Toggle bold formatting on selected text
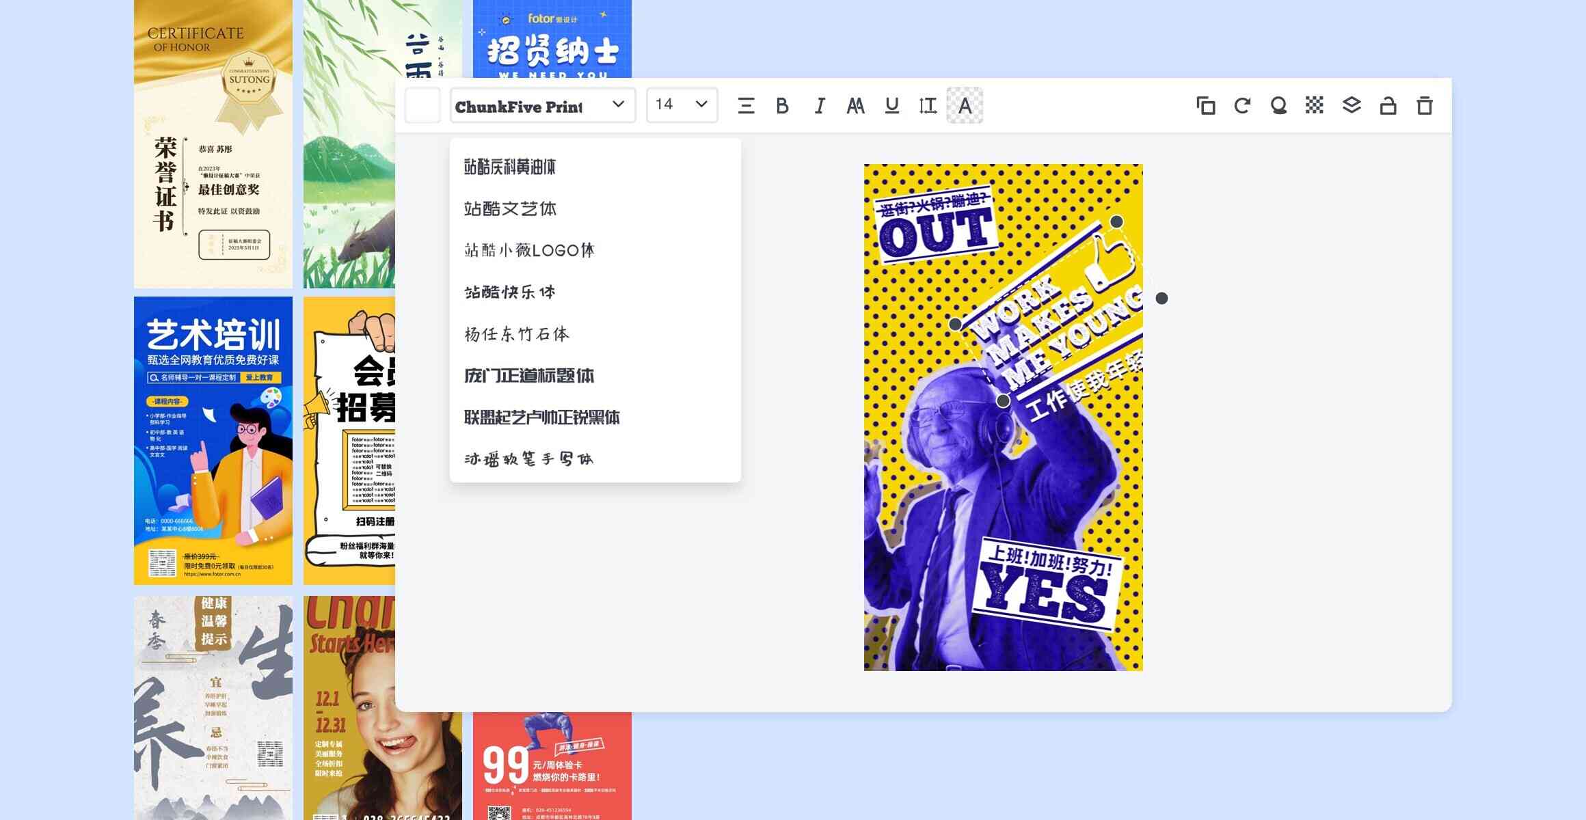1586x820 pixels. coord(783,104)
